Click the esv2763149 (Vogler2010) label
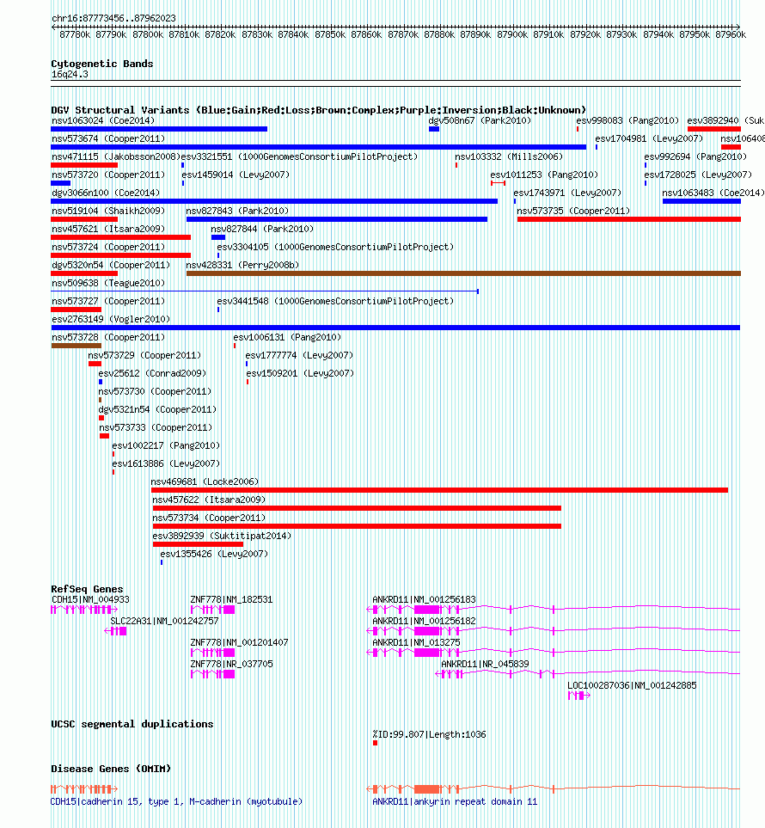Viewport: 765px width, 828px height. pos(111,319)
